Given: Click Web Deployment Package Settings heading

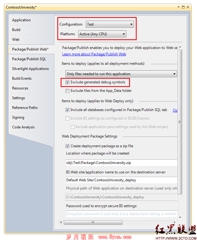Looking at the screenshot, I should click(89, 136).
